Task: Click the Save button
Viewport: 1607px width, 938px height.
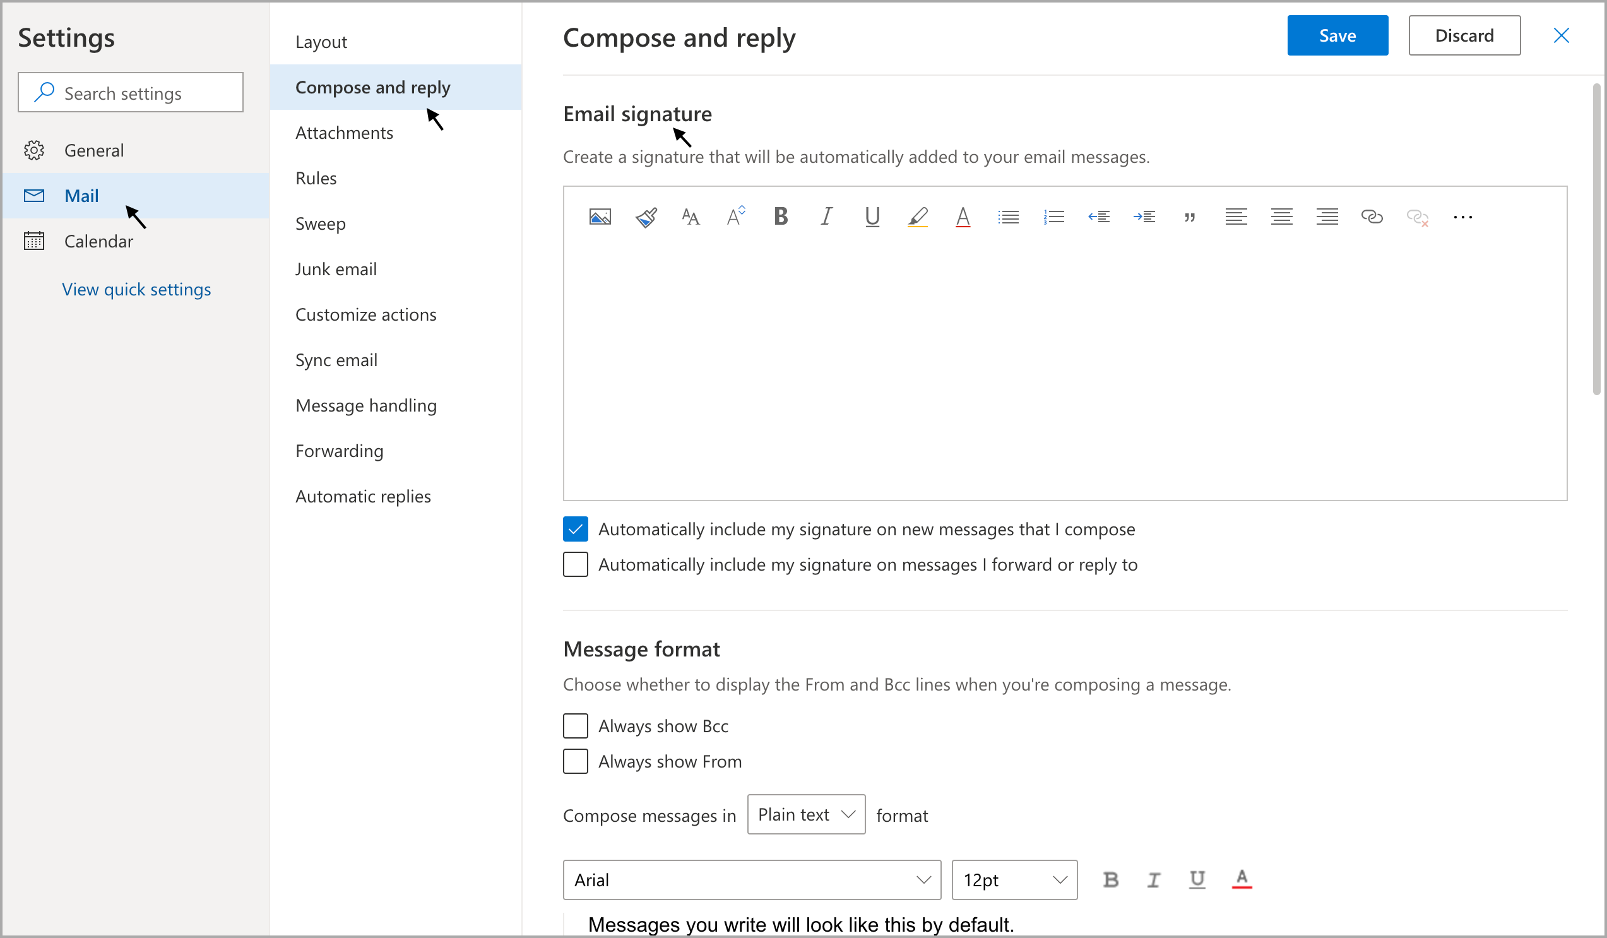Action: [x=1337, y=36]
